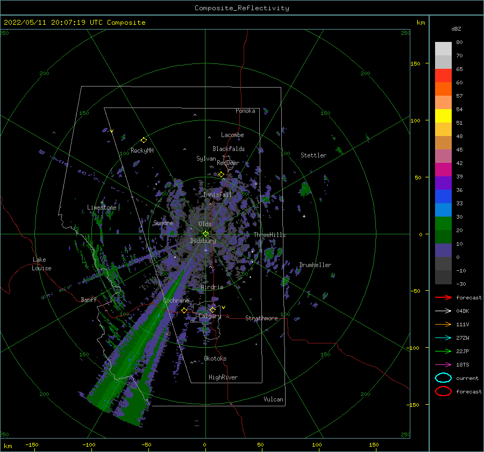Screen dimensions: 484x452
Task: Click the red forecast arrow legend icon
Action: (443, 297)
